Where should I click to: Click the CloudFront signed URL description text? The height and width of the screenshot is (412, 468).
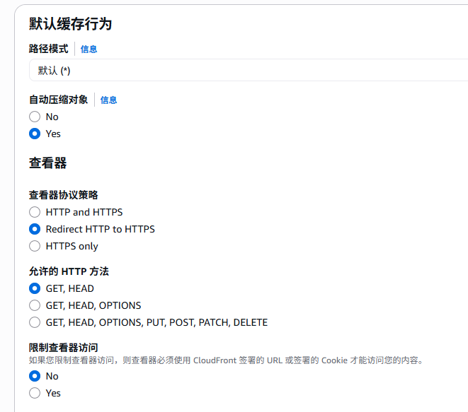tap(226, 360)
